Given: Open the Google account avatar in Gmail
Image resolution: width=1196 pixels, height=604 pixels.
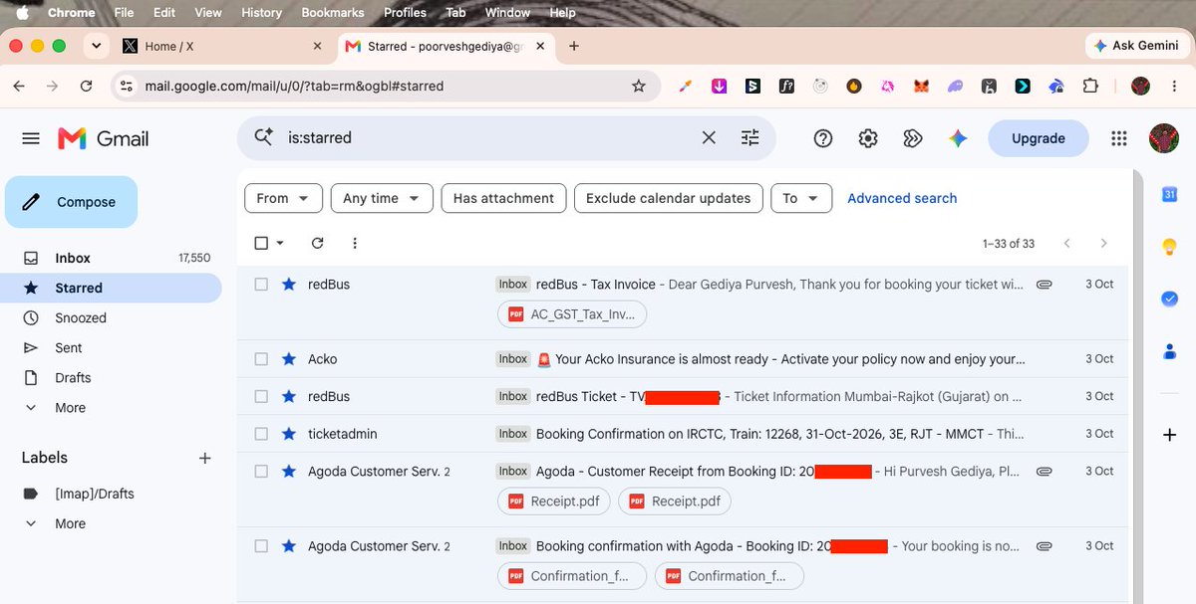Looking at the screenshot, I should point(1164,138).
